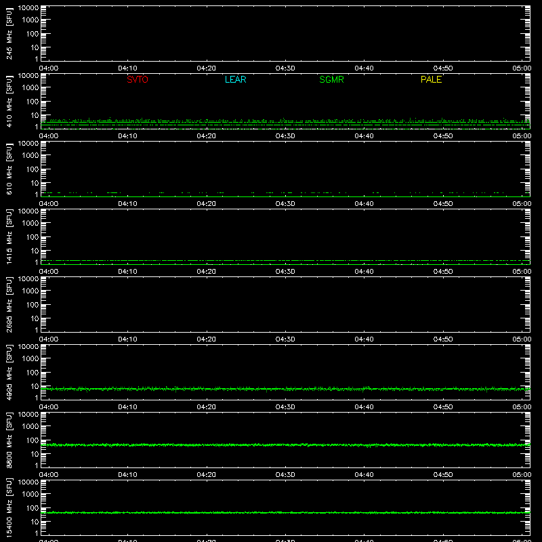Click the yellow PALE station label
This screenshot has width=542, height=542.
coord(431,79)
